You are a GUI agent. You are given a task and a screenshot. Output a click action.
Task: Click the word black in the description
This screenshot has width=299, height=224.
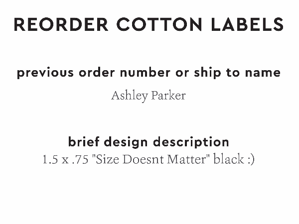click(x=228, y=160)
